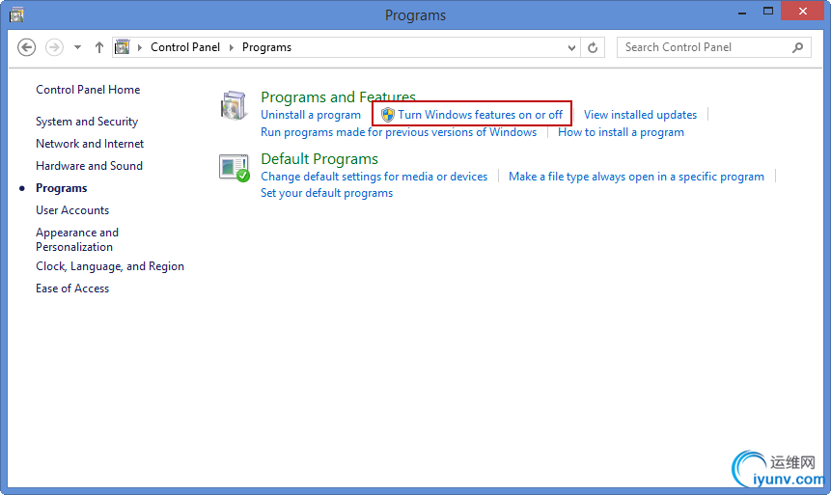Open Network and Internet category
Image resolution: width=831 pixels, height=495 pixels.
pos(90,144)
